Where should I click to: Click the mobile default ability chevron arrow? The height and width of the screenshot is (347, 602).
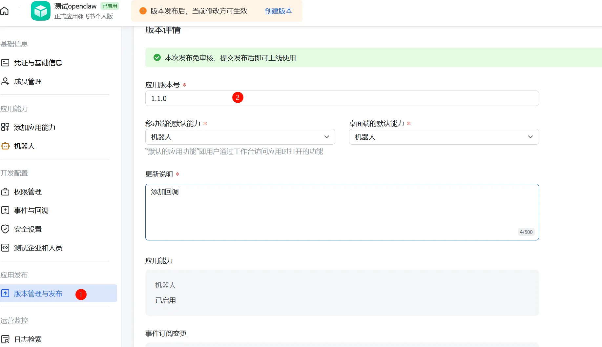click(326, 137)
